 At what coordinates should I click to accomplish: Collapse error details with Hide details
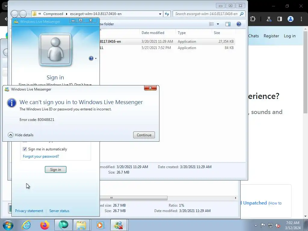[21, 135]
